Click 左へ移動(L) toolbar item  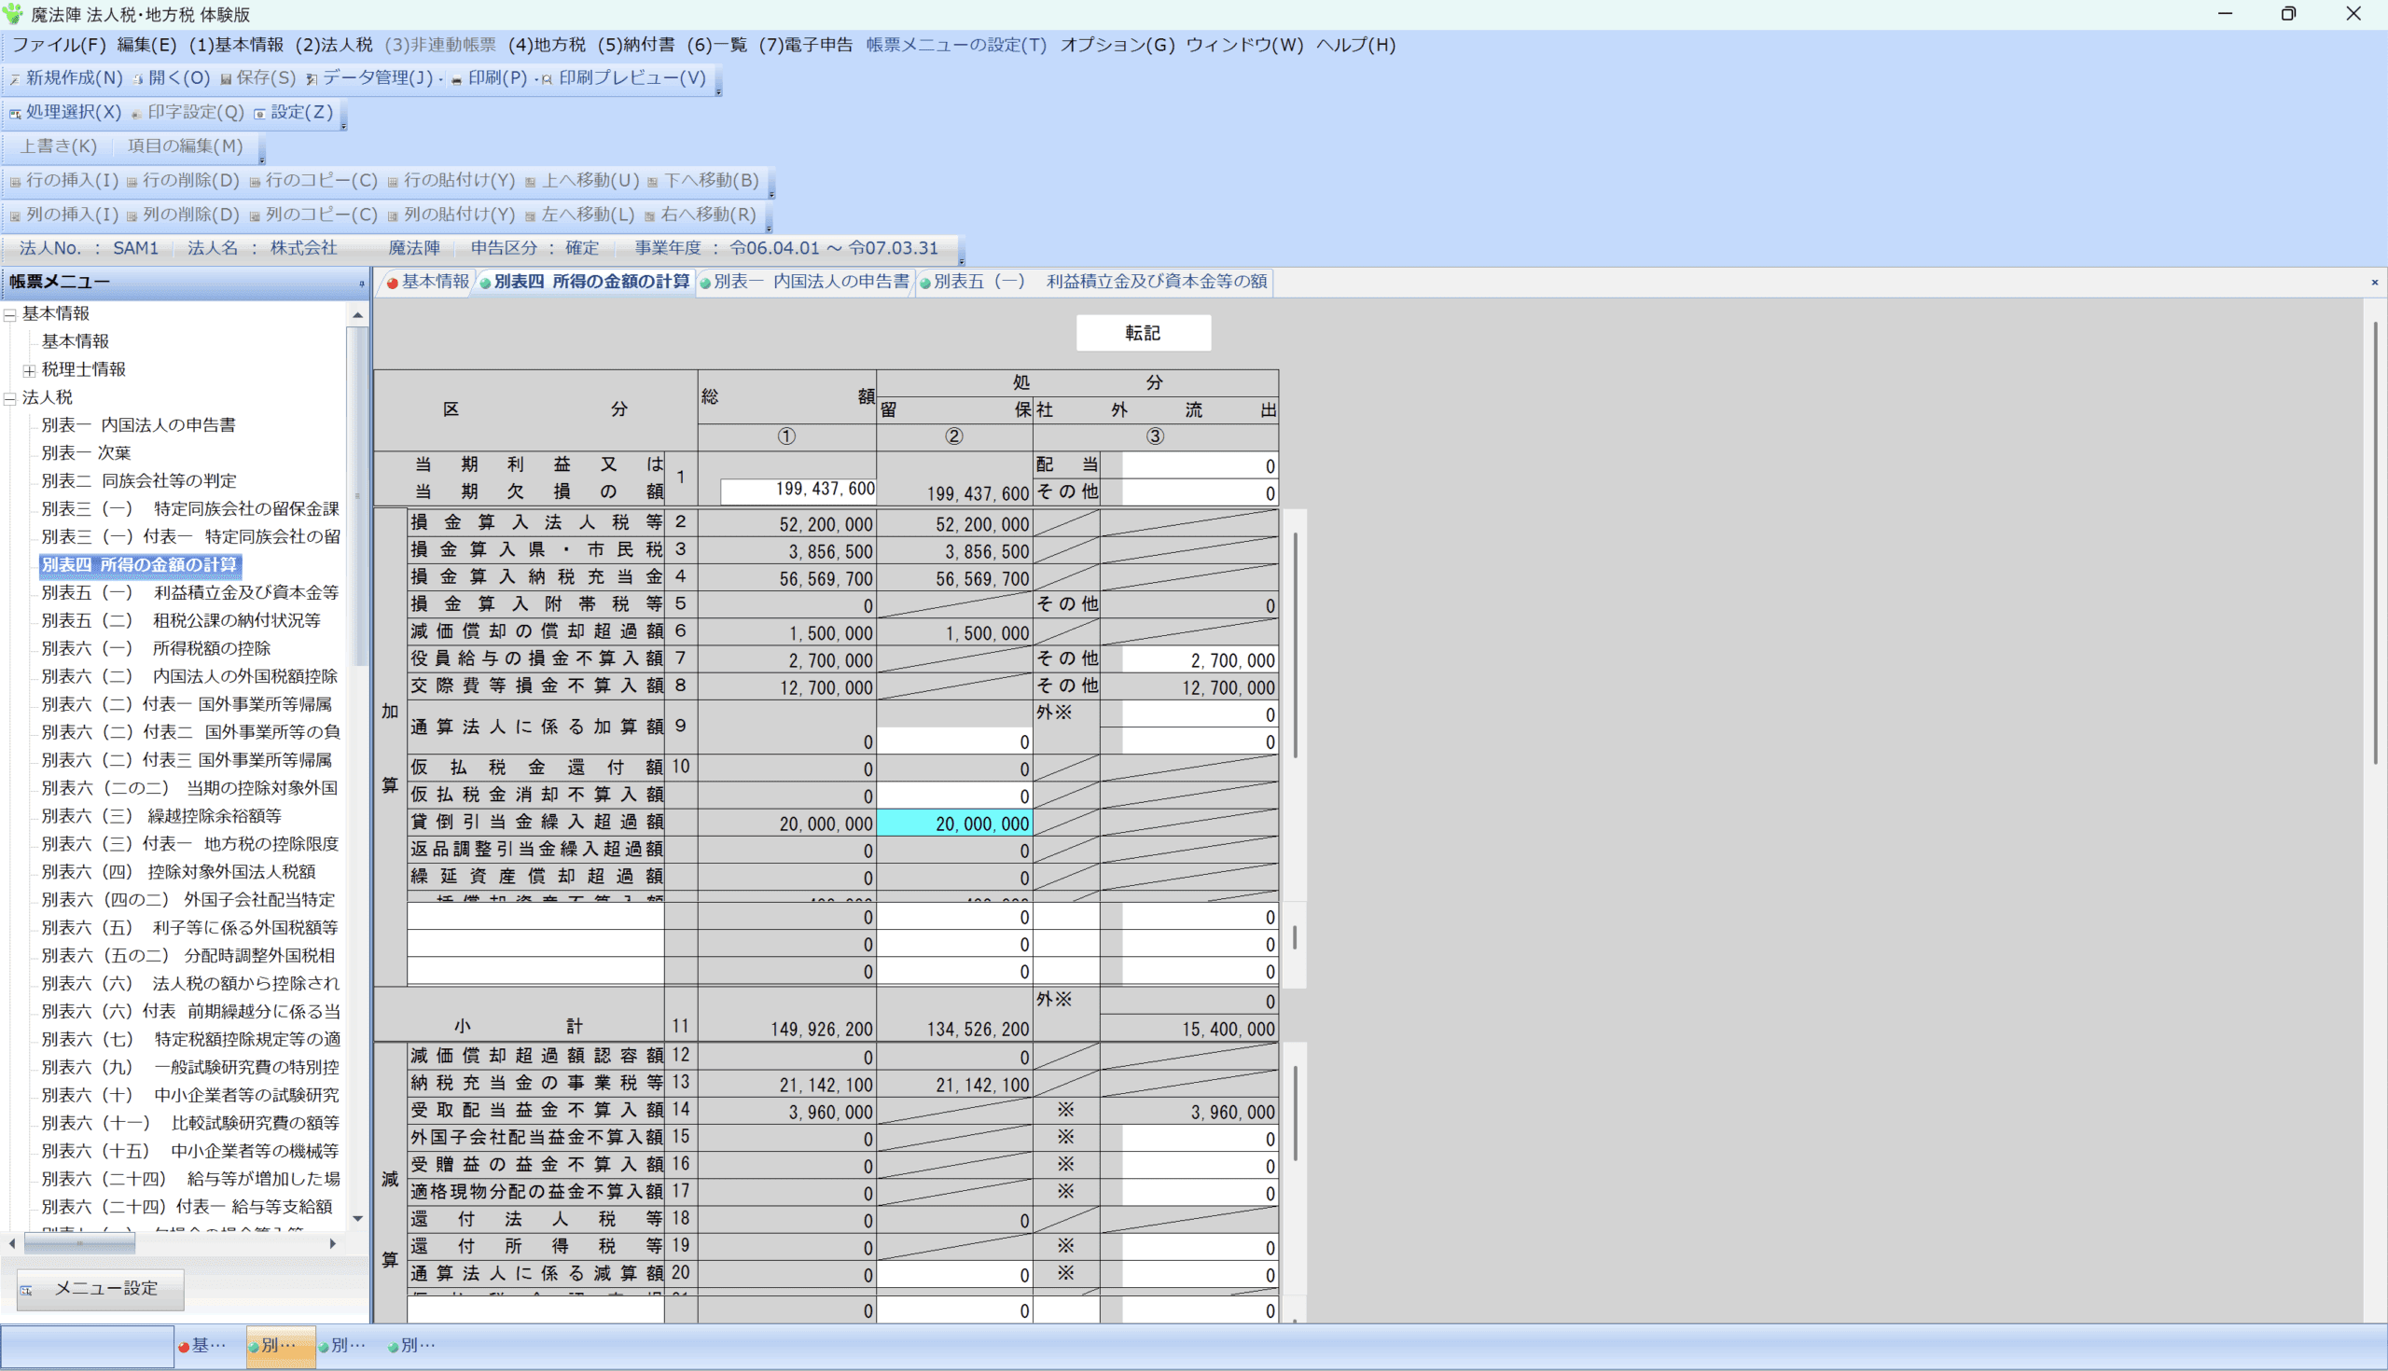pos(579,215)
